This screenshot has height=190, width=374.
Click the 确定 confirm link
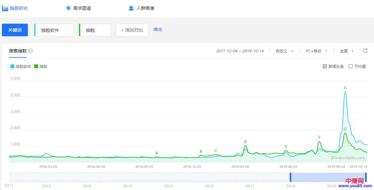click(x=158, y=30)
